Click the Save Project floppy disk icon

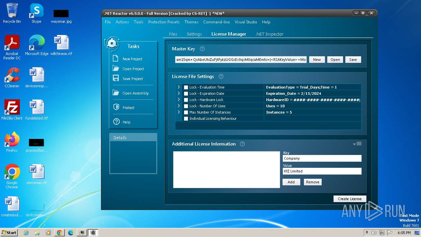coord(115,78)
